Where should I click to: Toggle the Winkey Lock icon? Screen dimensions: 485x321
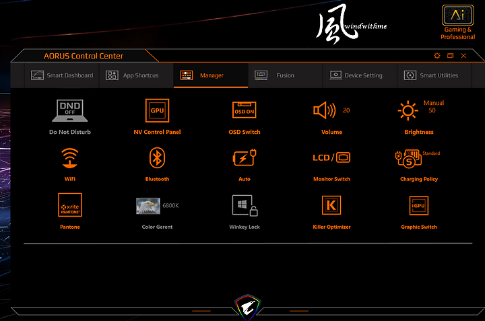click(x=245, y=205)
